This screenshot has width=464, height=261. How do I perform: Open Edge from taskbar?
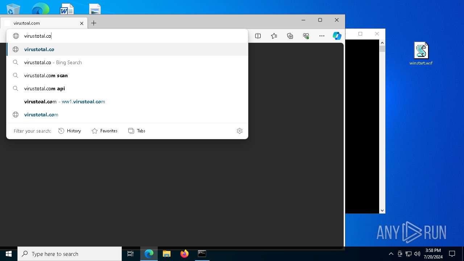click(x=149, y=254)
